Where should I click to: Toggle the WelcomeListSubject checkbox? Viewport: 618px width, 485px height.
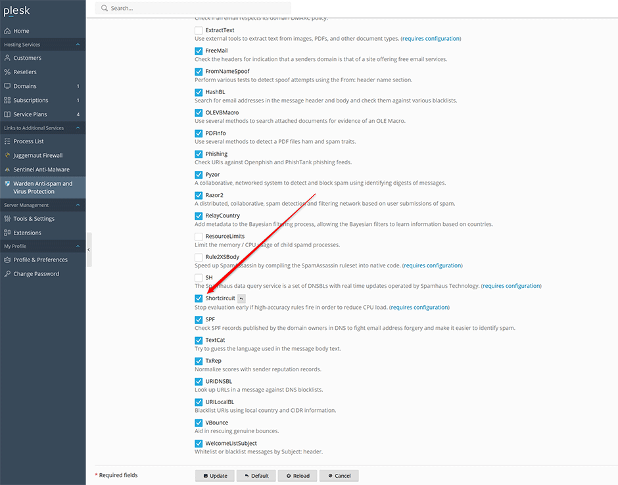pyautogui.click(x=199, y=444)
